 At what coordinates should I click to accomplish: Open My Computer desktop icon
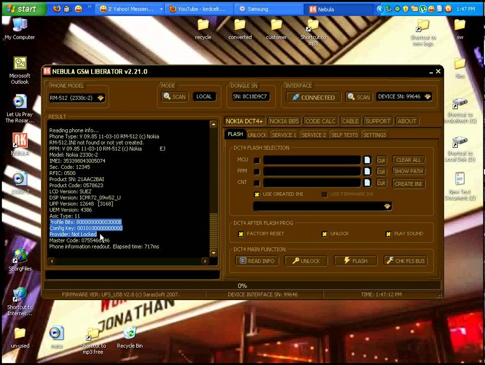[20, 29]
